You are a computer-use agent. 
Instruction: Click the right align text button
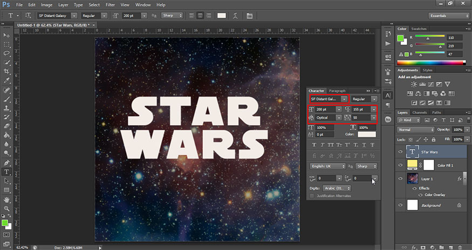208,16
